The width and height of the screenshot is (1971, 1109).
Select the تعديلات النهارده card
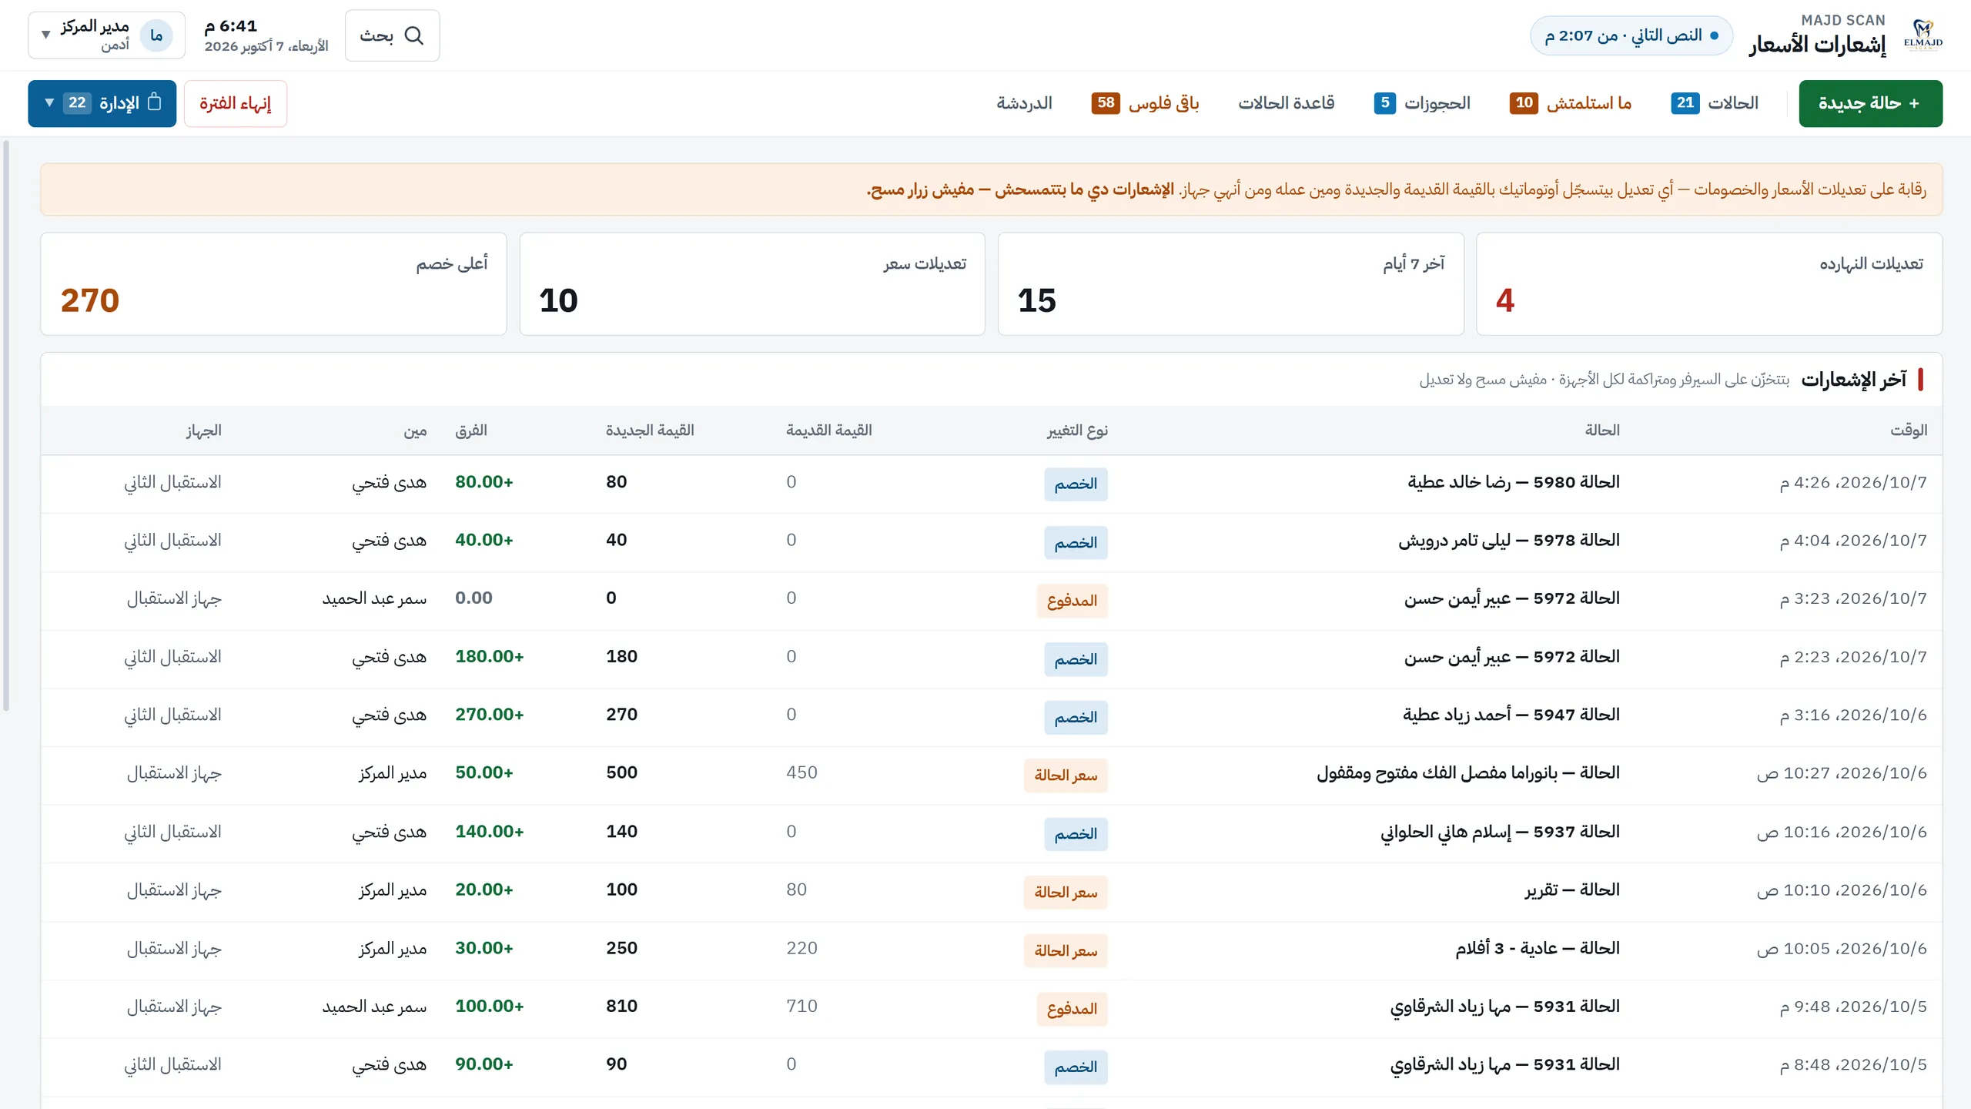click(x=1708, y=283)
